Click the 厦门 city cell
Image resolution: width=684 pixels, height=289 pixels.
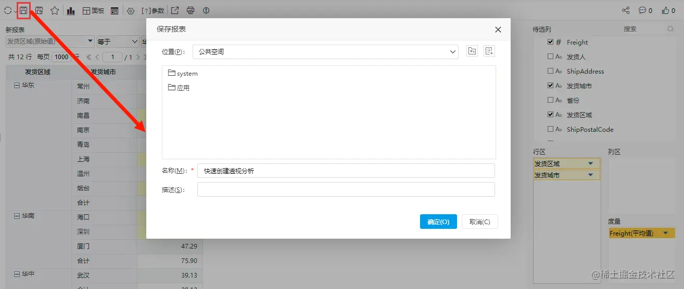[104, 246]
